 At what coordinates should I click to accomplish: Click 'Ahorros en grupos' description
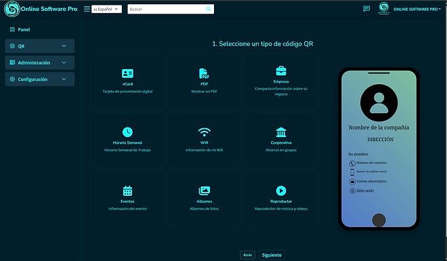coord(281,150)
